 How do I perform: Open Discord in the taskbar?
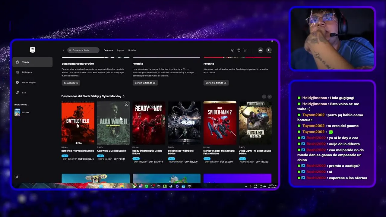pyautogui.click(x=141, y=186)
